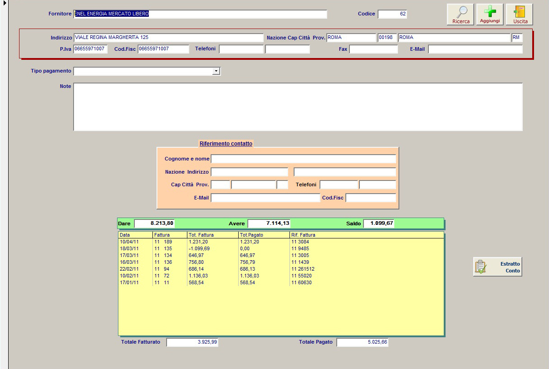
Task: Select the Codice number field
Action: pyautogui.click(x=392, y=14)
